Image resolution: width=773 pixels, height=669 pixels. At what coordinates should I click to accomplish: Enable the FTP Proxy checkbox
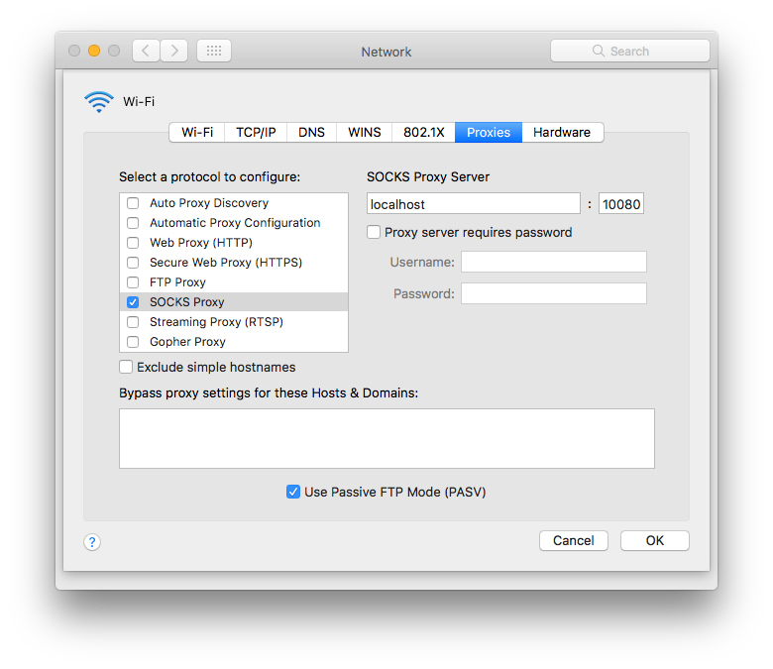point(133,282)
